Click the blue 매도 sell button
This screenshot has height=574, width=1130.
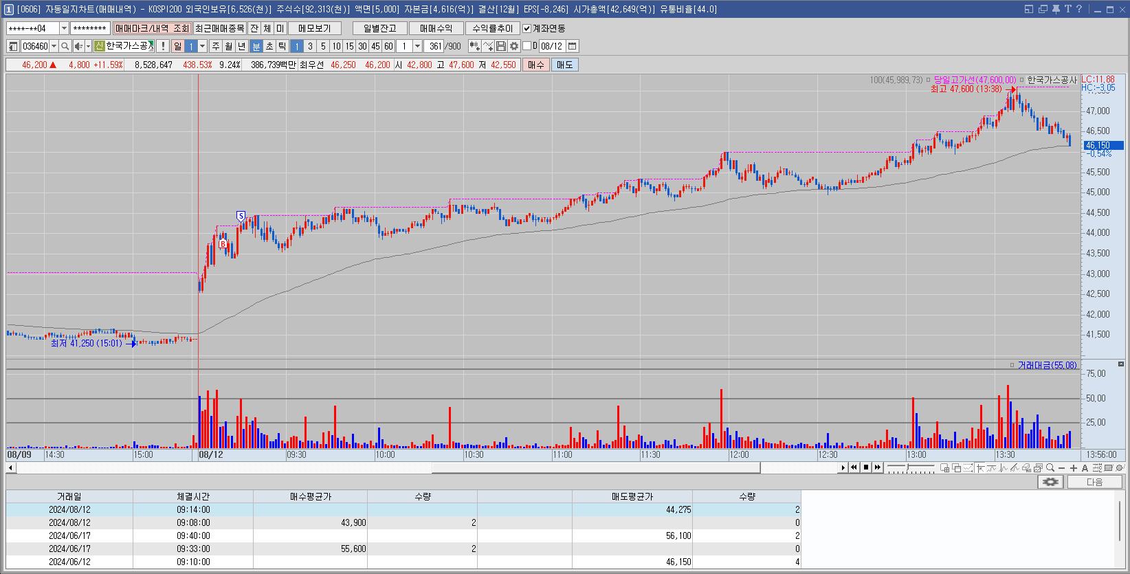click(564, 65)
